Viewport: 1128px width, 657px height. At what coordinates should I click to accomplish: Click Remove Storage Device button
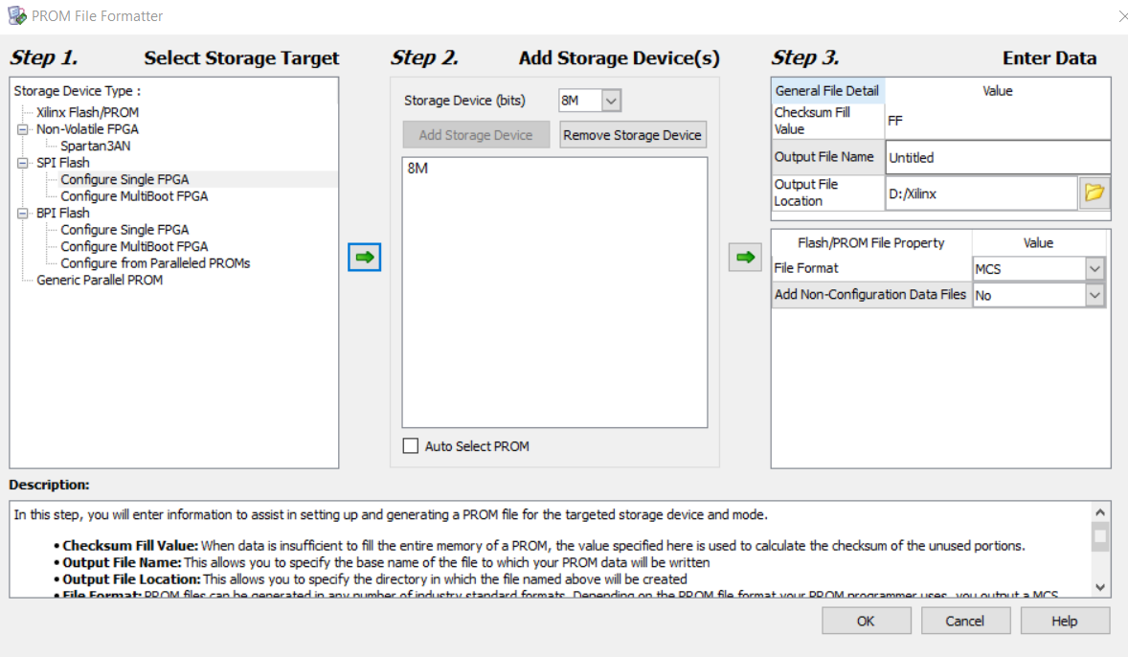click(x=632, y=135)
